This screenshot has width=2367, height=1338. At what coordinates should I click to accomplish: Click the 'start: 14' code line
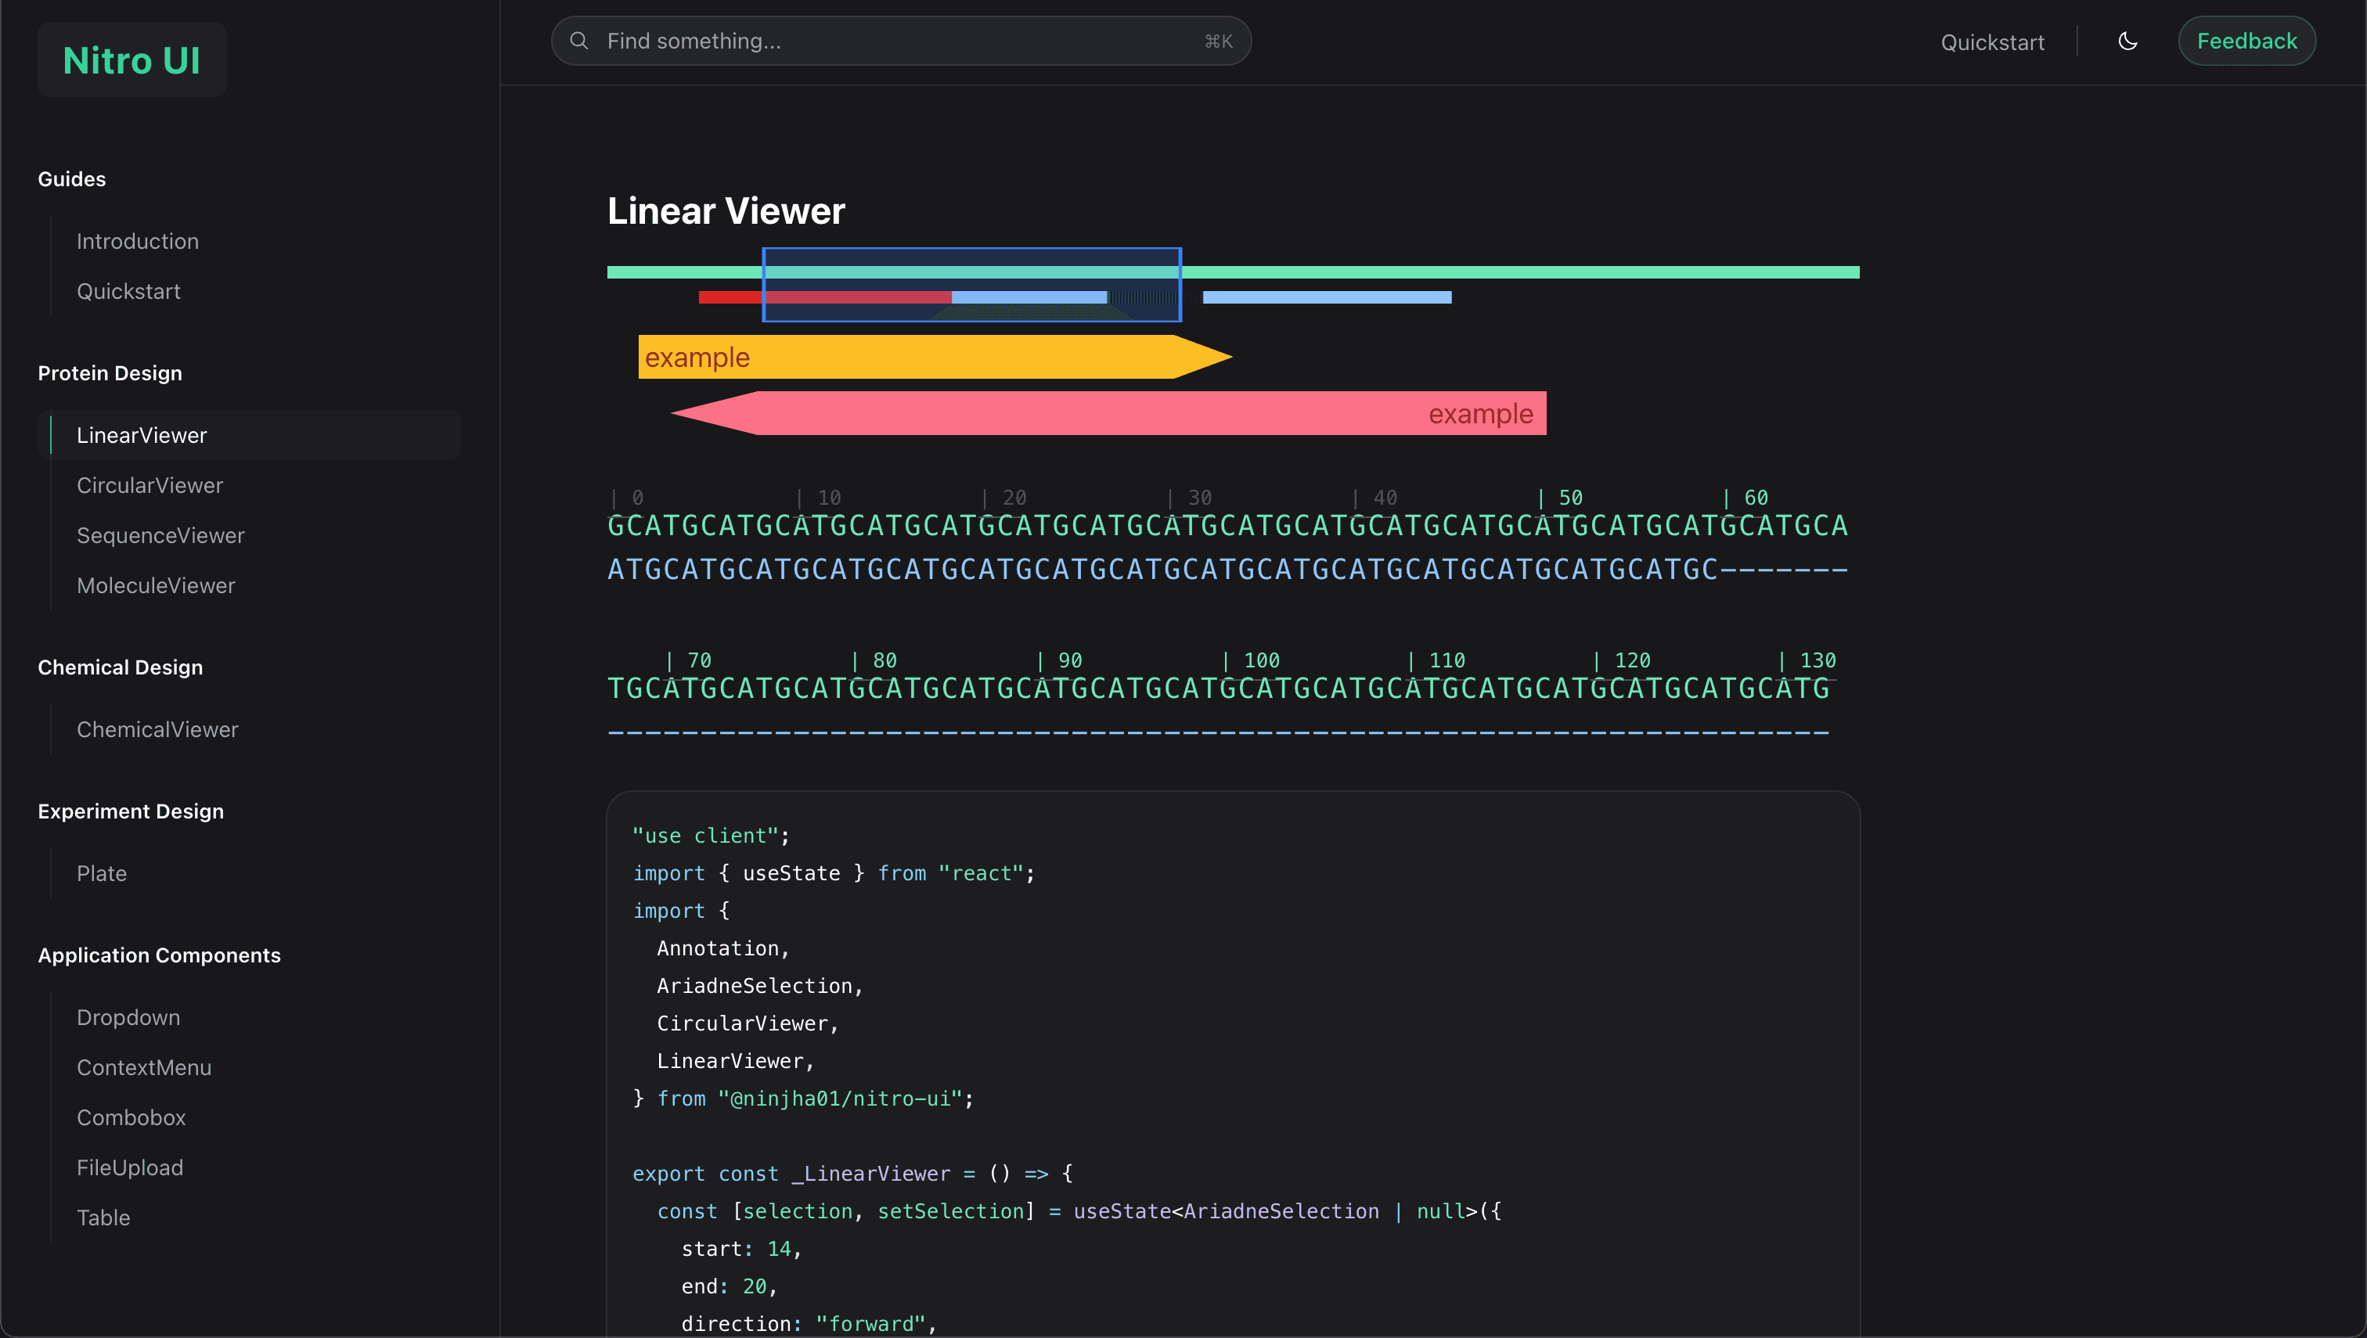coord(741,1249)
